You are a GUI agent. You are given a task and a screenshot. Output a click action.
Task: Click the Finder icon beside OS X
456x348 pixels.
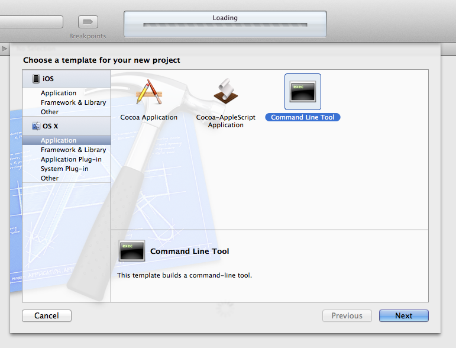coord(36,126)
